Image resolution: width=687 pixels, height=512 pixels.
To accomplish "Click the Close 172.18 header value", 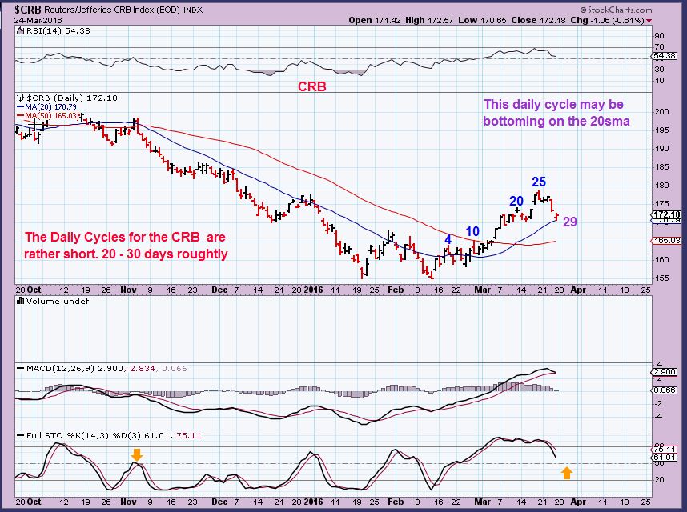I will [x=539, y=20].
